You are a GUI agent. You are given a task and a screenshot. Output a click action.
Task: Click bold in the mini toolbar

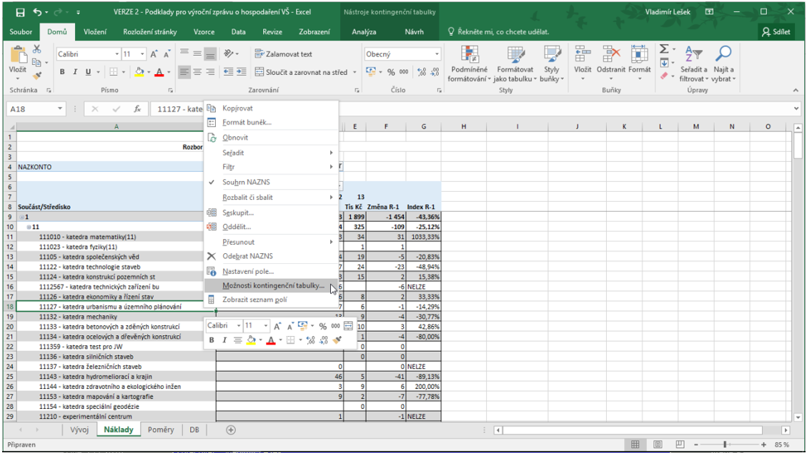coord(212,340)
